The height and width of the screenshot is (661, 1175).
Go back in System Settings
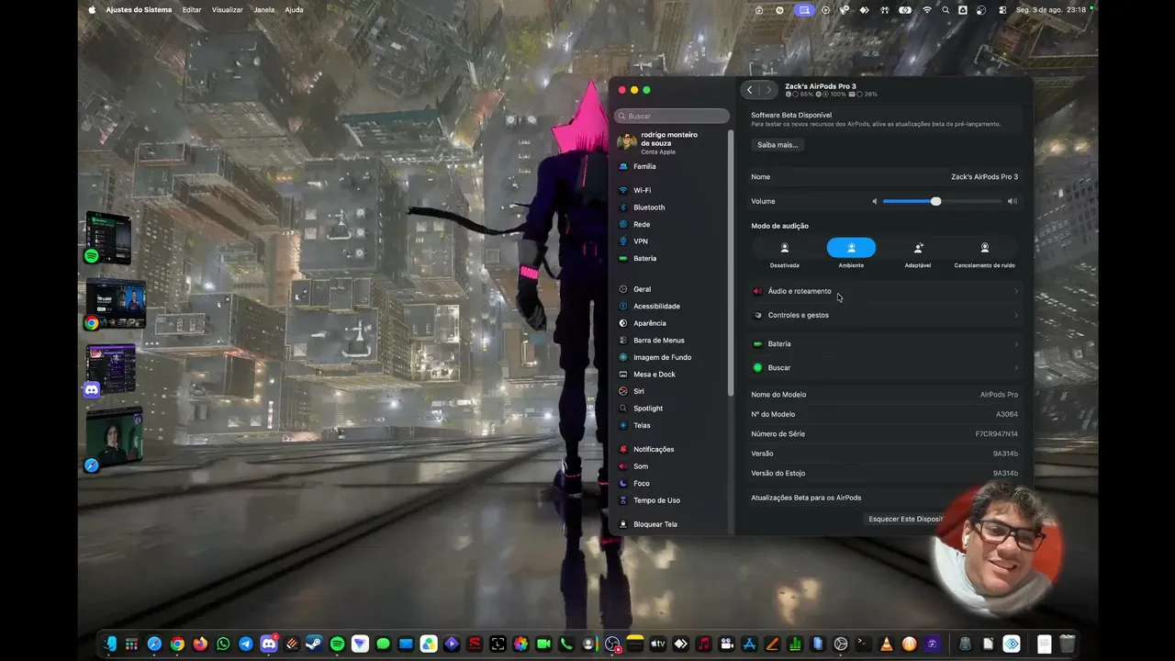pyautogui.click(x=750, y=90)
